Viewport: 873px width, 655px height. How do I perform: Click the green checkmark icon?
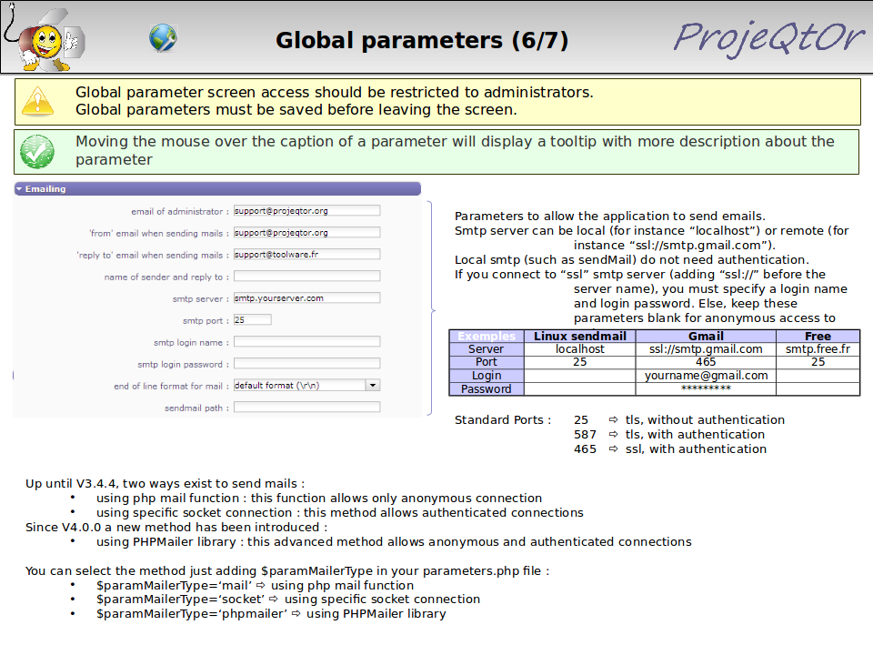point(37,151)
